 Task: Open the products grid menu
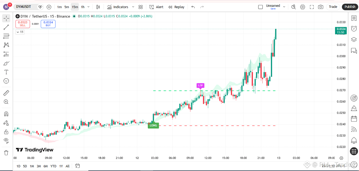(x=354, y=151)
